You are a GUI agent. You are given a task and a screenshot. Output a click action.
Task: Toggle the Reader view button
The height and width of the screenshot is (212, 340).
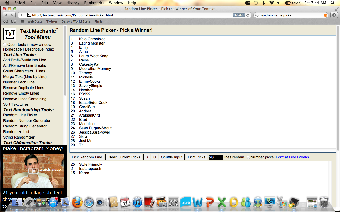coord(239,15)
